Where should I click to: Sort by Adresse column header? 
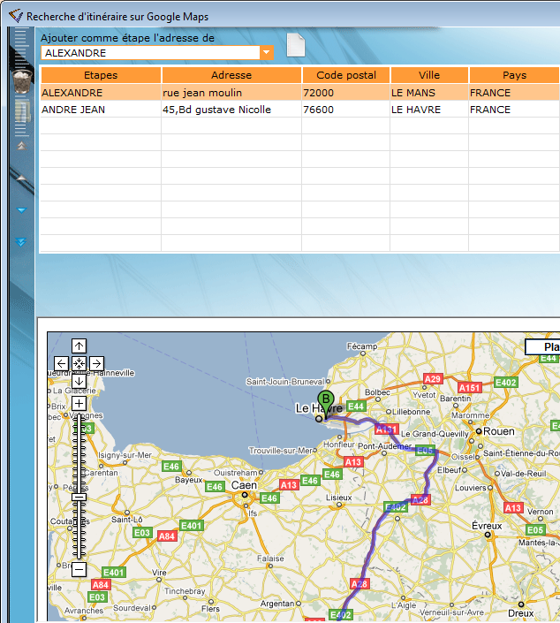[x=231, y=75]
